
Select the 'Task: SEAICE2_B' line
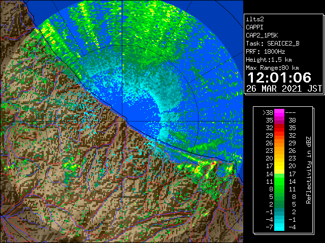(273, 44)
